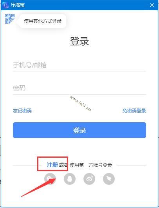This screenshot has width=159, height=208.
Task: Click the tail of the red arrow annotation
Action: (x=22, y=196)
